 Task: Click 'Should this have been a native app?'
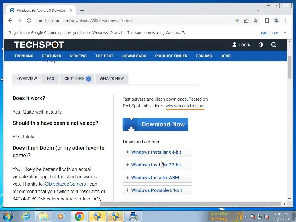click(55, 123)
